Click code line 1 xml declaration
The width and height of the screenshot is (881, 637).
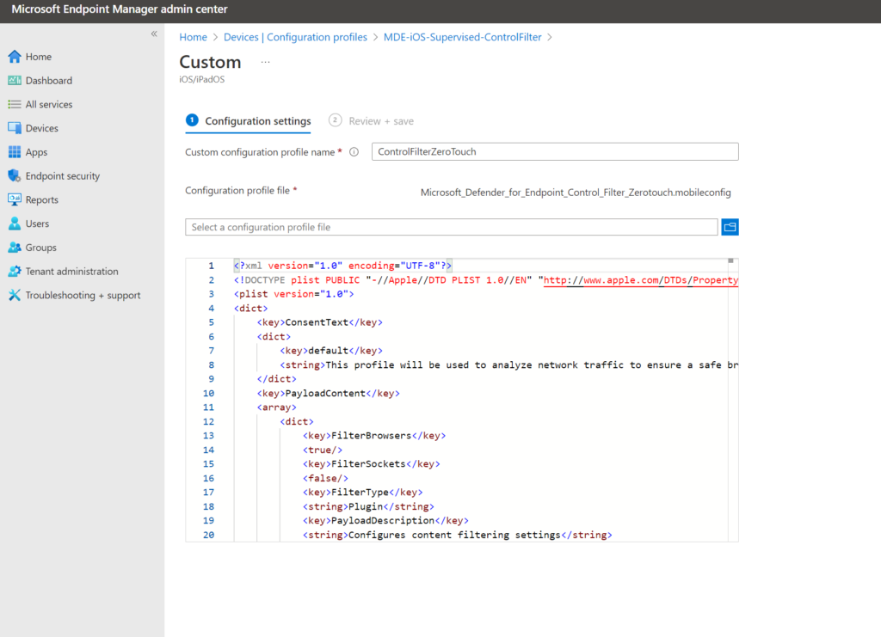342,266
